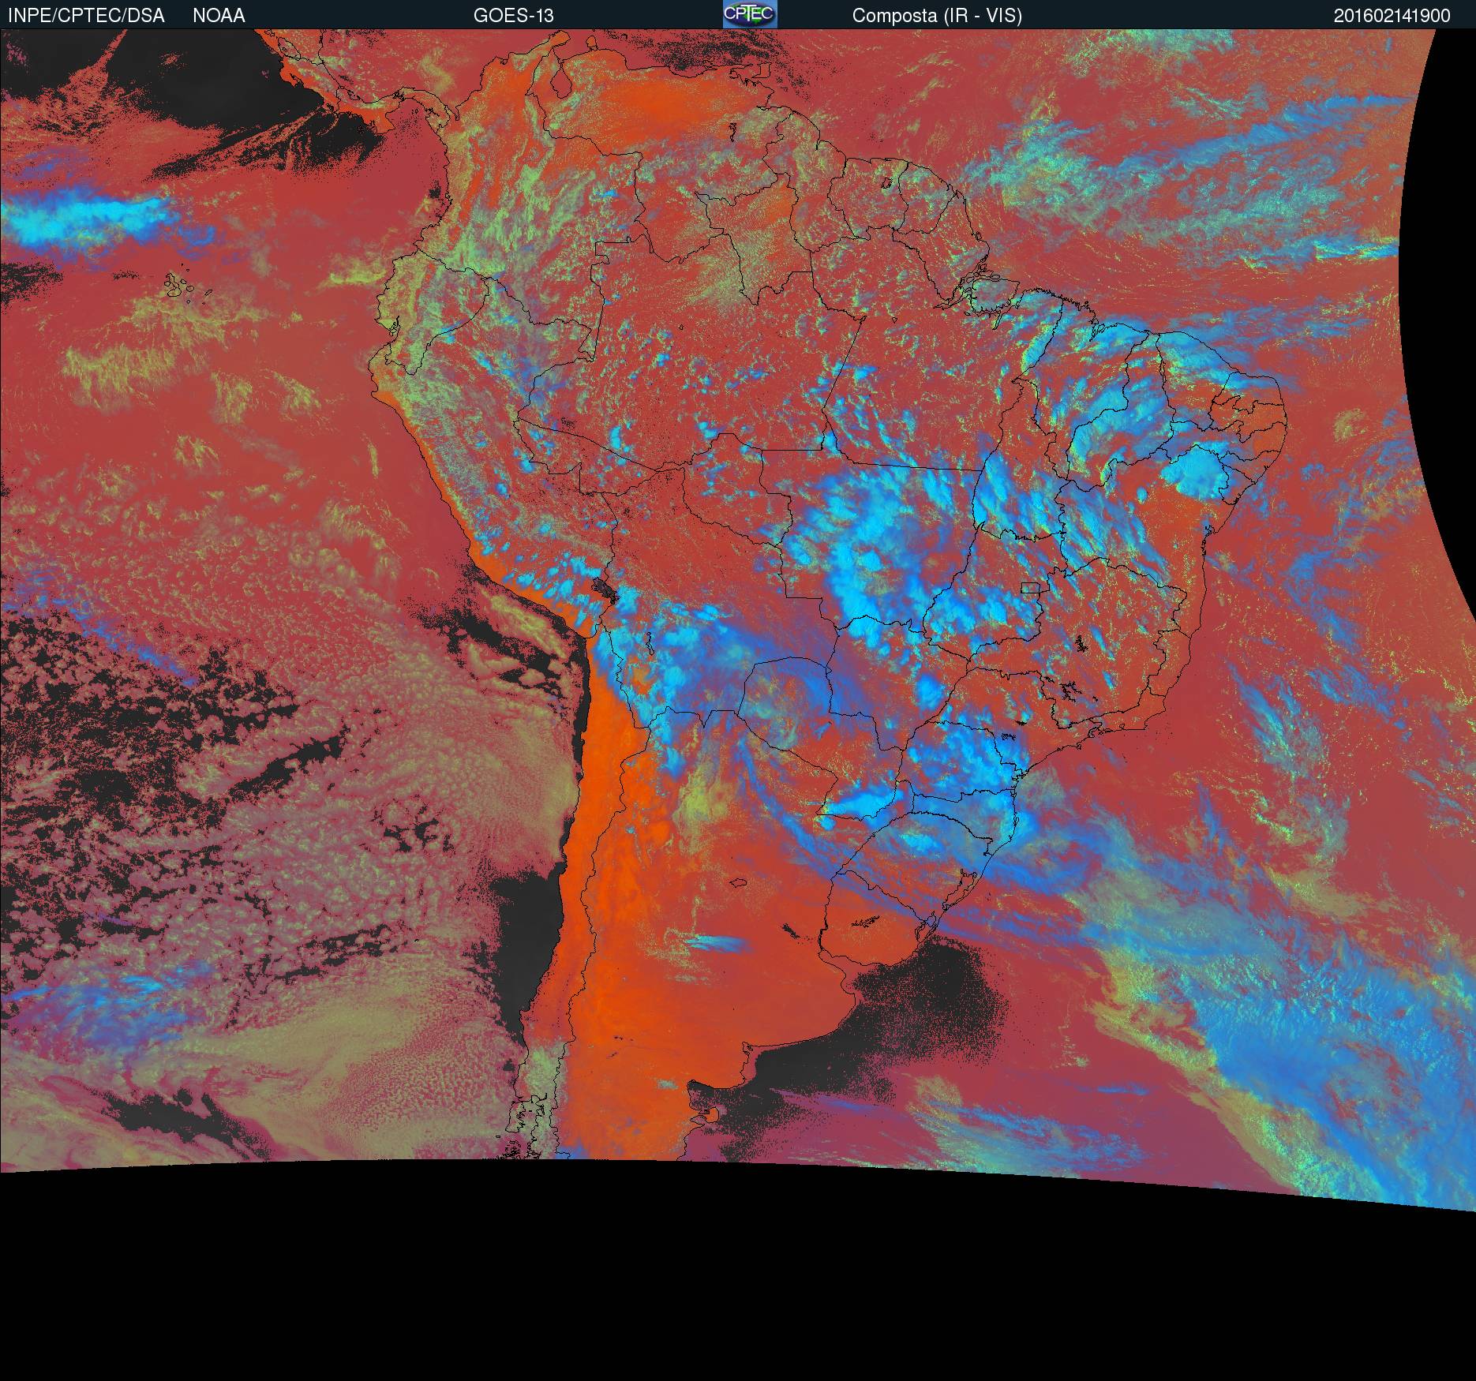This screenshot has height=1381, width=1476.
Task: Select the 201602141900 timestamp
Action: [x=1392, y=16]
